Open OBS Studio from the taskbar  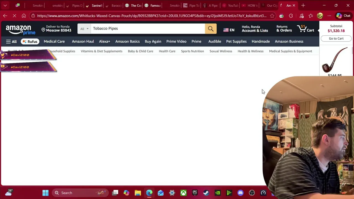[x=252, y=193]
